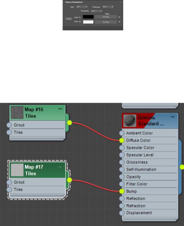This screenshot has width=184, height=226.
Task: Click the Map #17 output socket
Action: coord(69,180)
